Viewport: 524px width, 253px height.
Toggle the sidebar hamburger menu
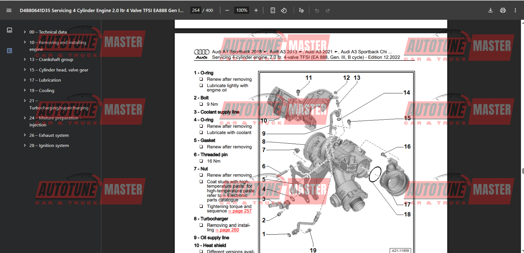pyautogui.click(x=9, y=10)
